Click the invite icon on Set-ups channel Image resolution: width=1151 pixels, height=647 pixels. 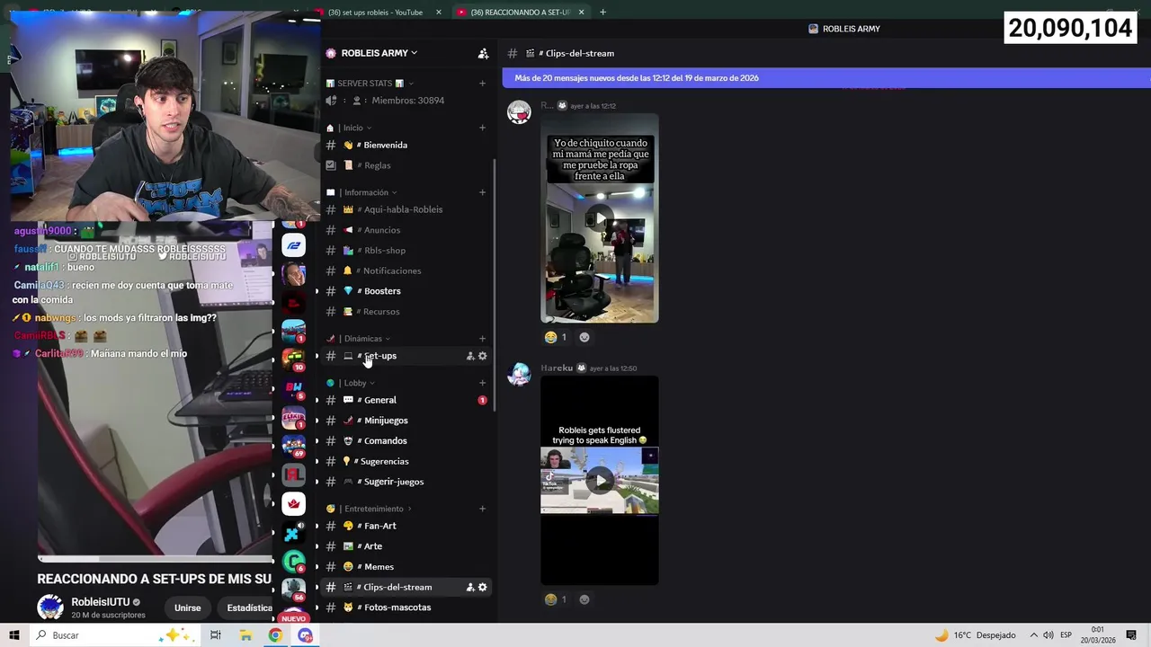point(470,357)
